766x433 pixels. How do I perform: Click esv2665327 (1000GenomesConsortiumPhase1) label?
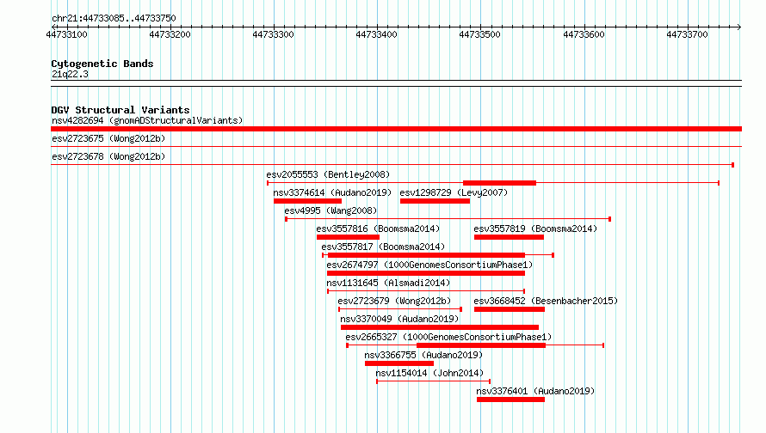(x=448, y=337)
